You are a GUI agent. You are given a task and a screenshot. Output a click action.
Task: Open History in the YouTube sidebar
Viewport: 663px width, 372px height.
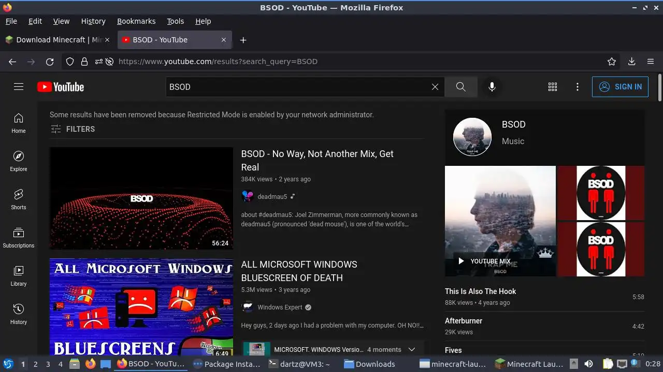19,315
